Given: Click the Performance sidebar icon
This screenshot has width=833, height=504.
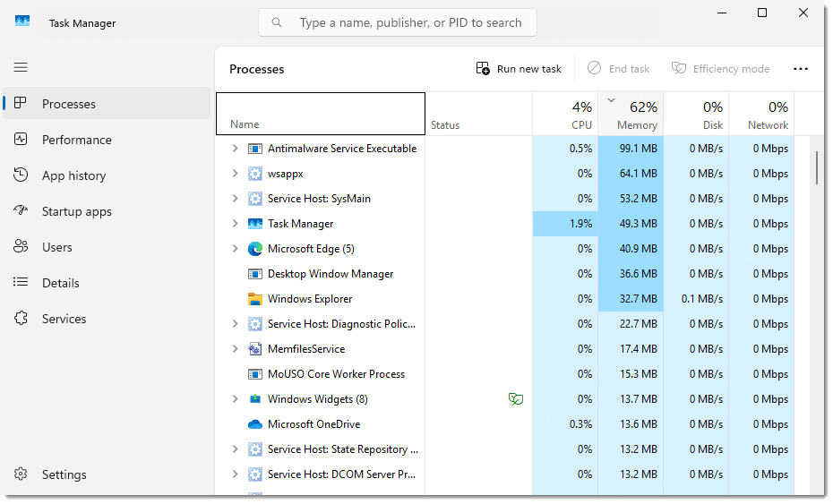Looking at the screenshot, I should (x=21, y=139).
